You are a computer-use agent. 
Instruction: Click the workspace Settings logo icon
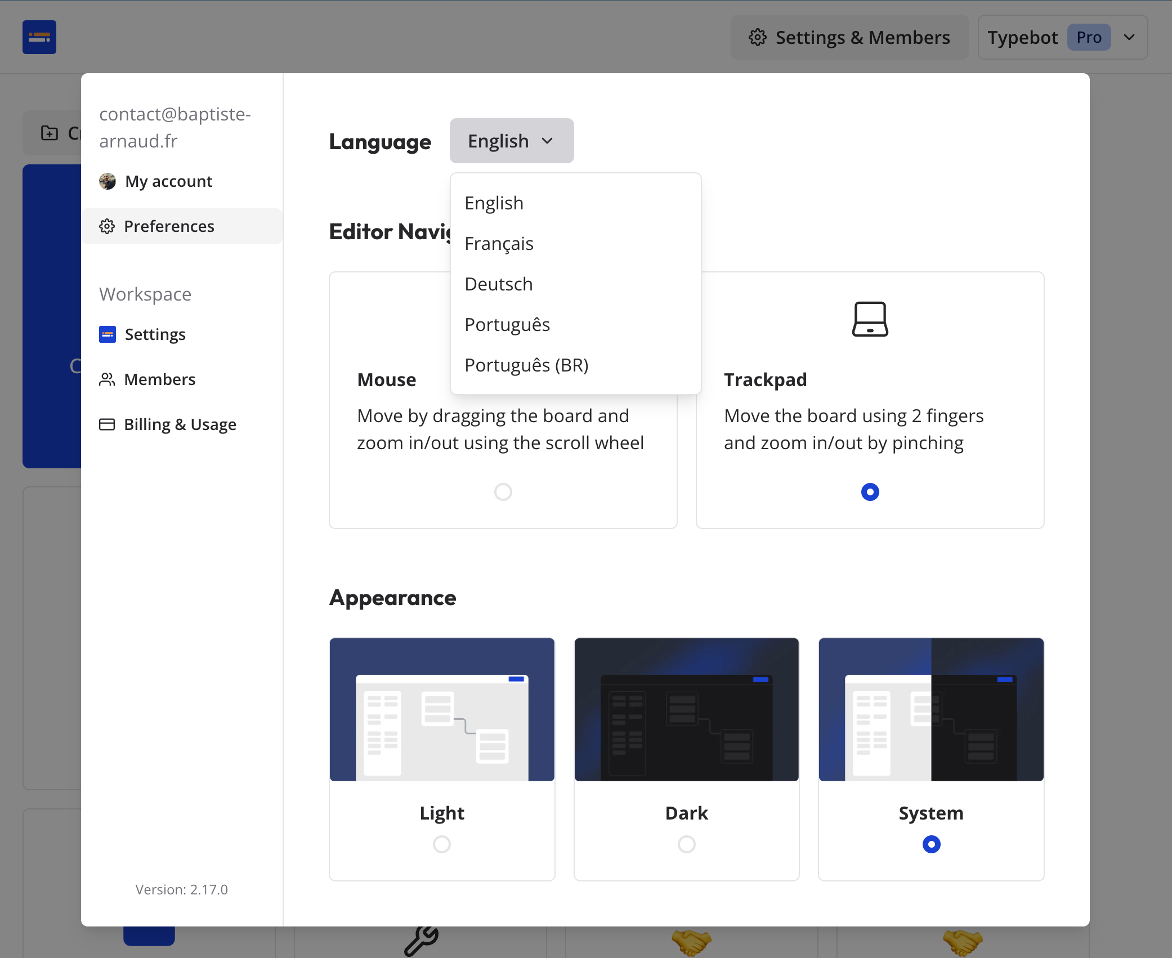[108, 334]
